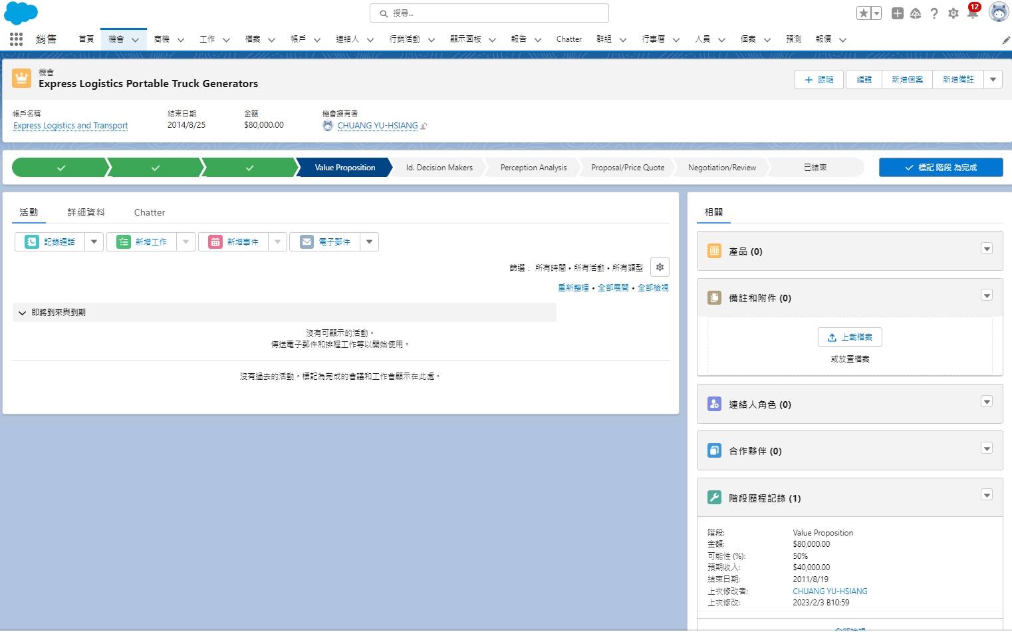This screenshot has height=632, width=1012.
Task: Click the Notes and Attachments icon
Action: 715,298
